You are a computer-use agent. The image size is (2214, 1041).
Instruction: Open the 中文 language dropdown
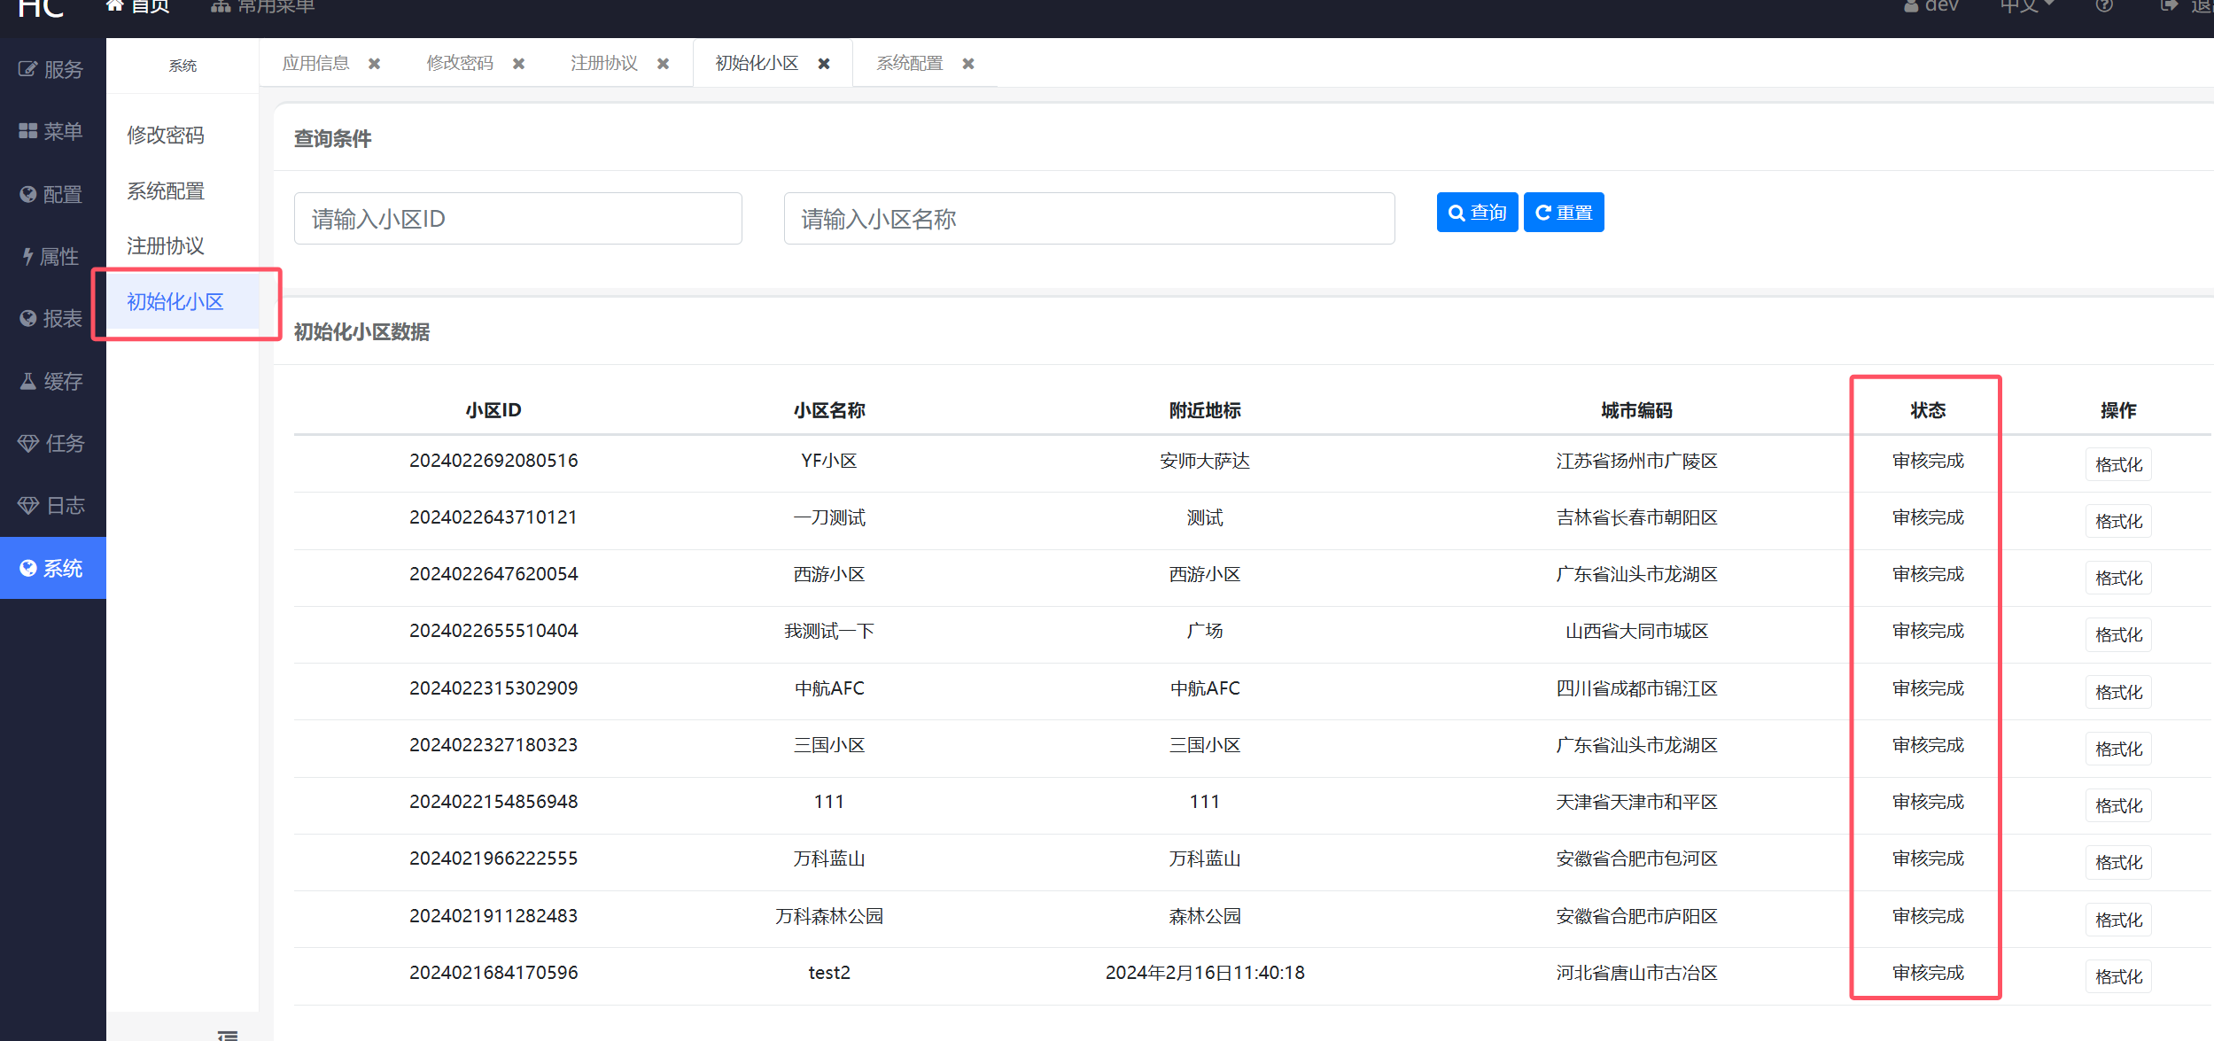2027,7
